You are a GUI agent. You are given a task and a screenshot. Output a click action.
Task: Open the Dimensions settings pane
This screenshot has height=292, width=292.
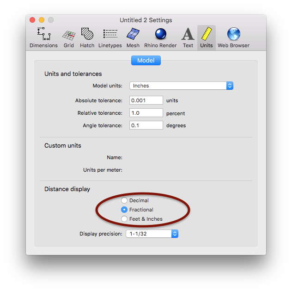pyautogui.click(x=43, y=37)
